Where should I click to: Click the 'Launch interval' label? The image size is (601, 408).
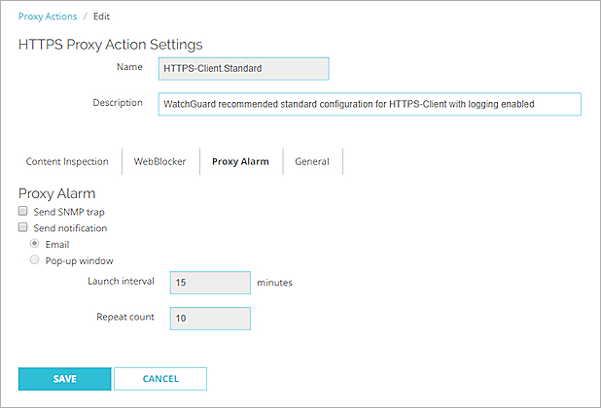coord(121,282)
